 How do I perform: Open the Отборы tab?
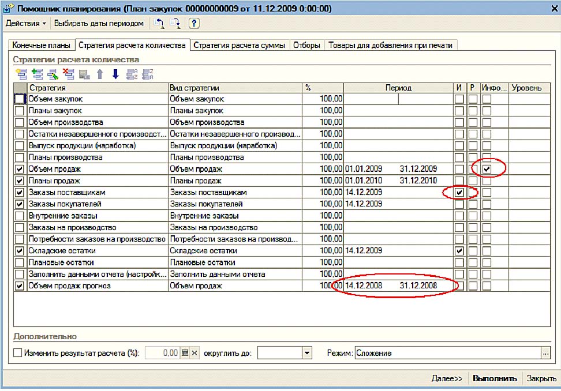click(306, 45)
